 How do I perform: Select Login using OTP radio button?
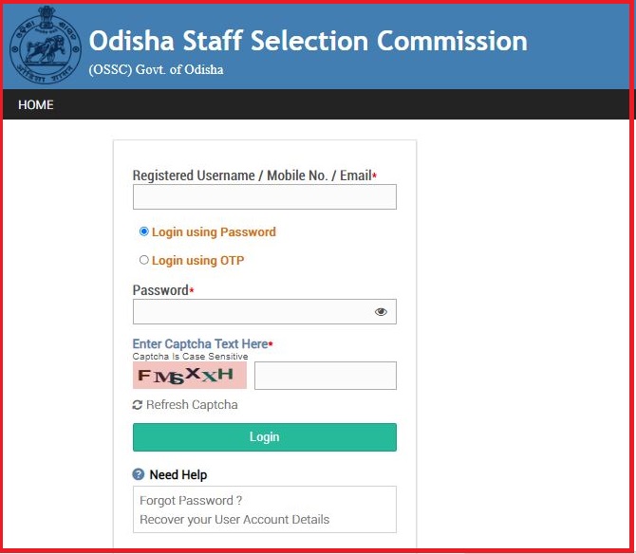[x=143, y=260]
